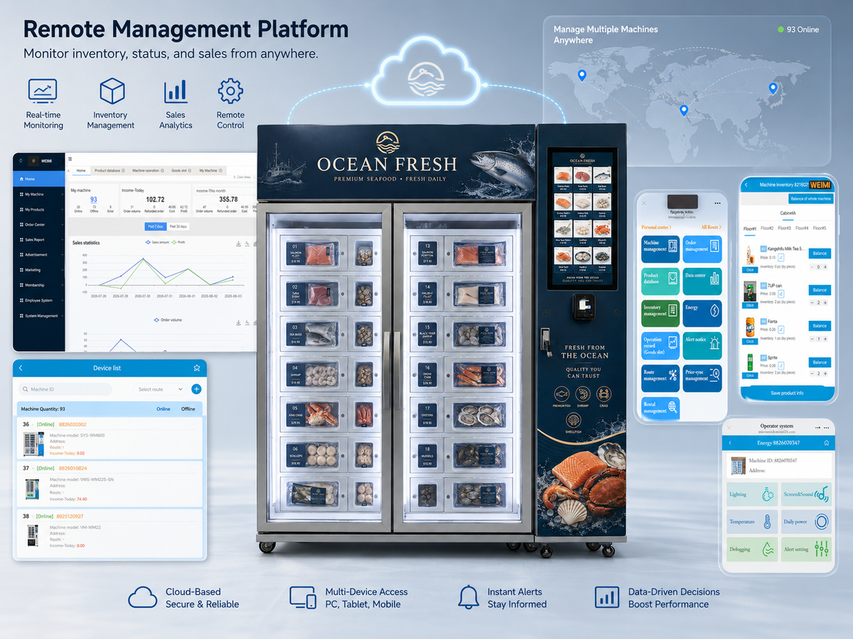Expand Marketing in sidebar
853x639 pixels.
[39, 270]
